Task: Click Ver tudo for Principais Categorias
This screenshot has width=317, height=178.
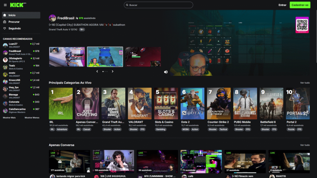Action: click(305, 83)
